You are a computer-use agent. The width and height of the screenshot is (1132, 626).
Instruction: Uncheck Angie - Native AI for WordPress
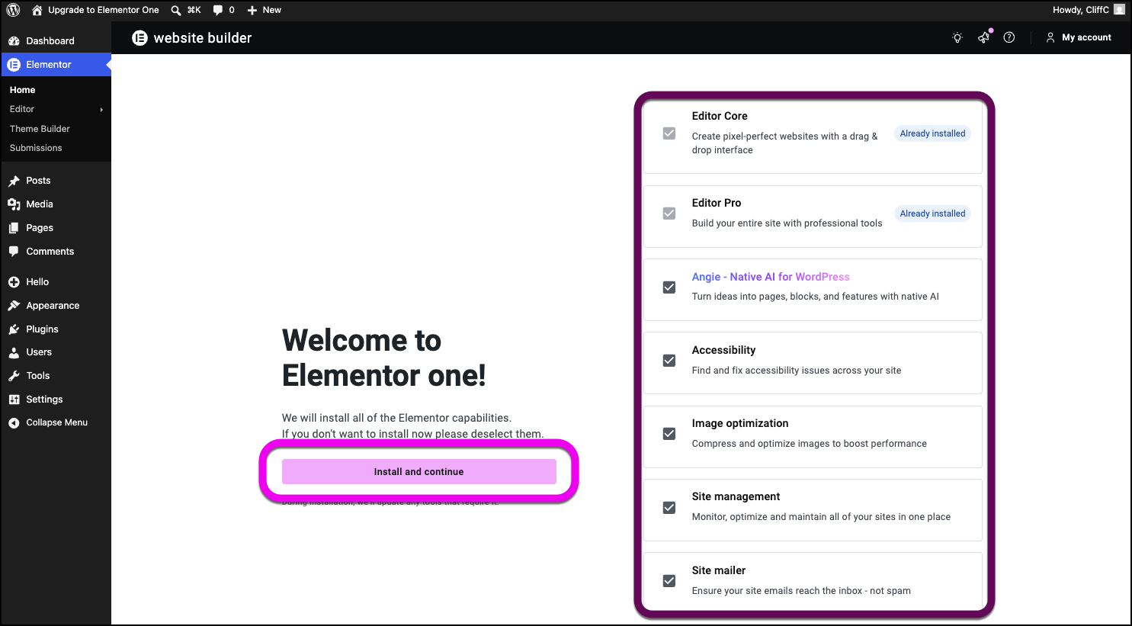(x=669, y=287)
